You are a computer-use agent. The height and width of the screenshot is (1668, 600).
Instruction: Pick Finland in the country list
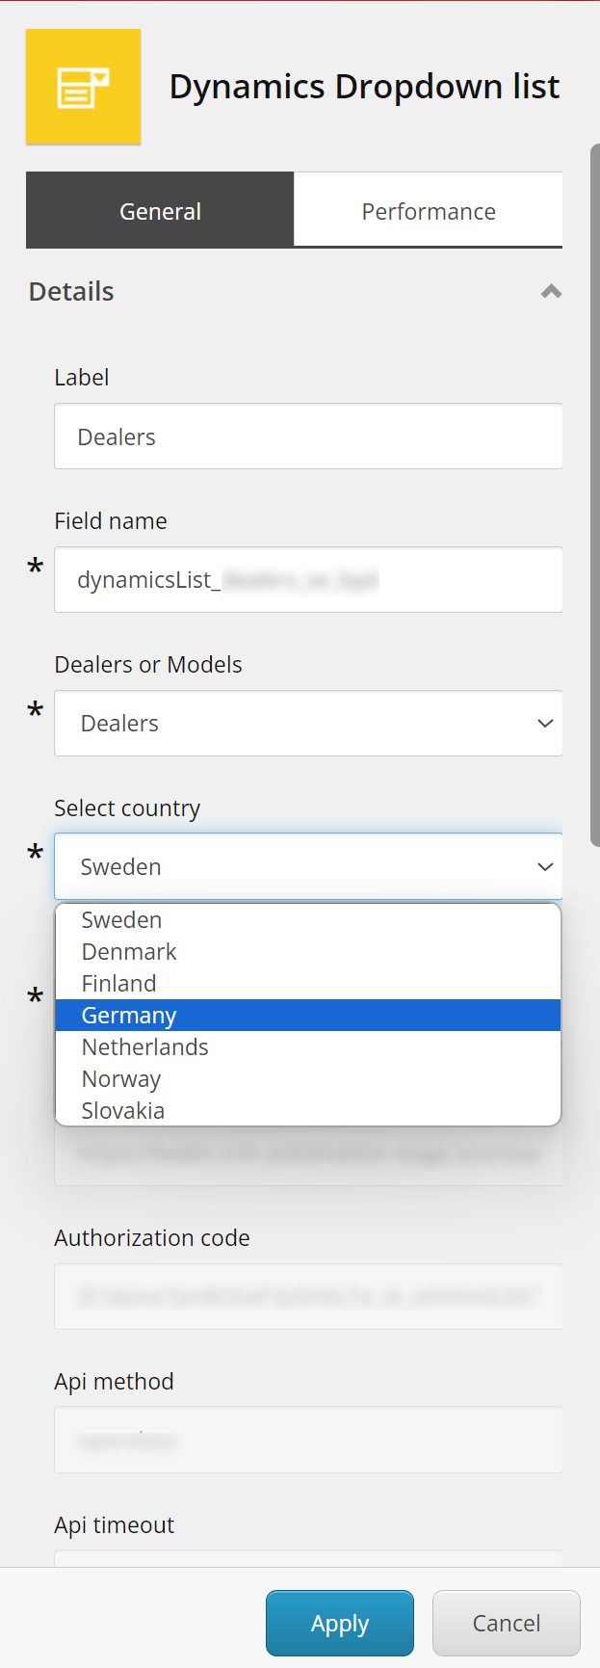(x=119, y=984)
